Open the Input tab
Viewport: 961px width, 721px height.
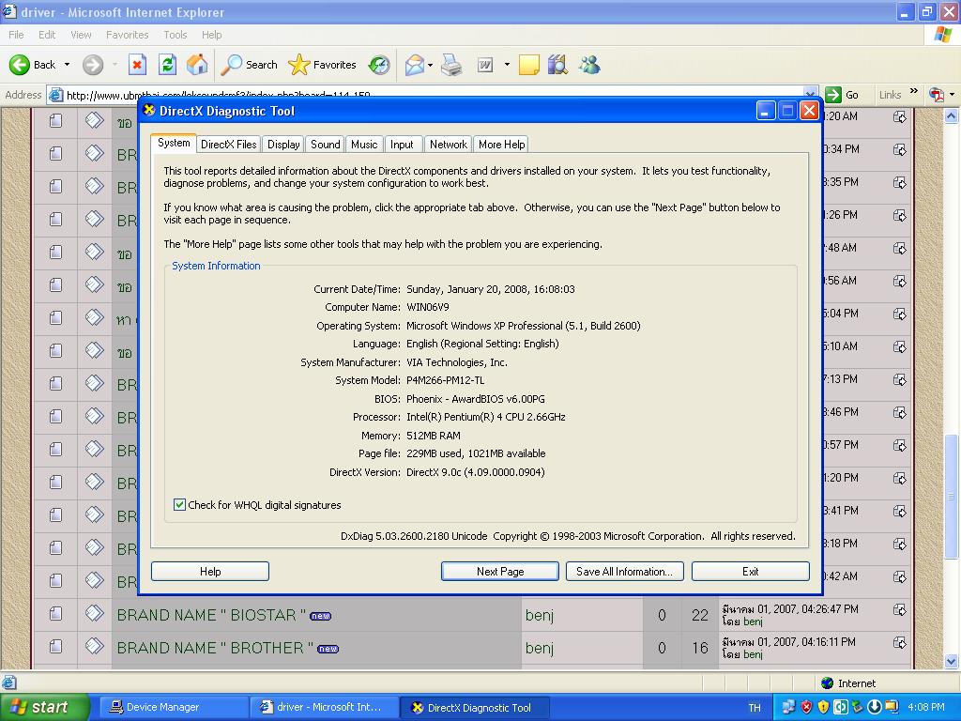[x=402, y=145]
